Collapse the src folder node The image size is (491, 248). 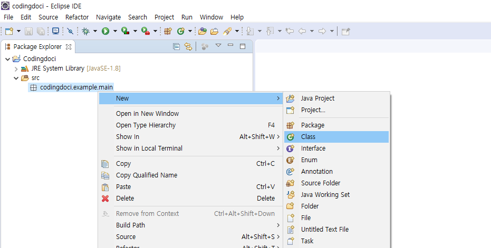pos(16,78)
